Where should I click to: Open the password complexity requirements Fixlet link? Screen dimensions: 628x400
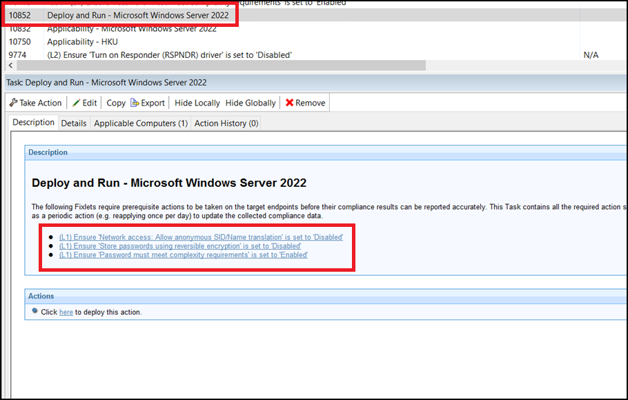(x=184, y=254)
